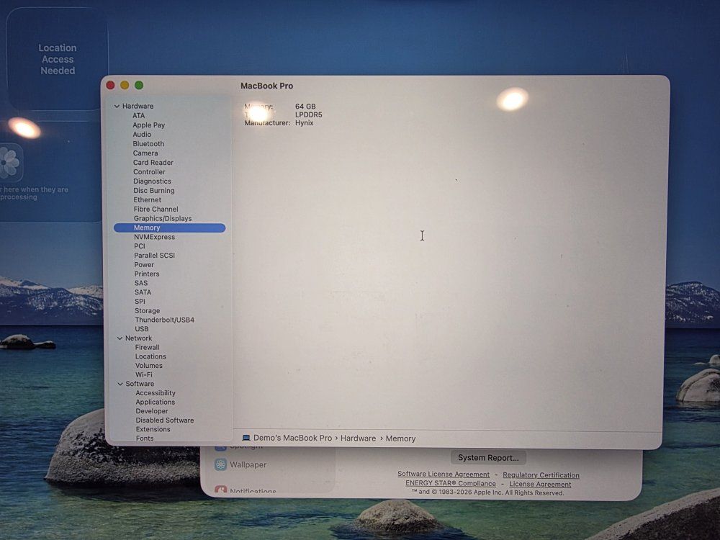Screen dimensions: 720x540
Task: Collapse the Software section chevron
Action: 119,384
